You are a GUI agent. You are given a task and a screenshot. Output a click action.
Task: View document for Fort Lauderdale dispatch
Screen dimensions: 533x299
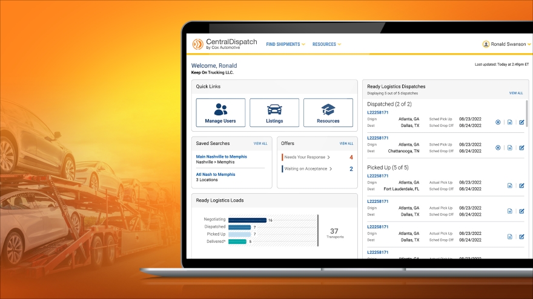tap(509, 185)
